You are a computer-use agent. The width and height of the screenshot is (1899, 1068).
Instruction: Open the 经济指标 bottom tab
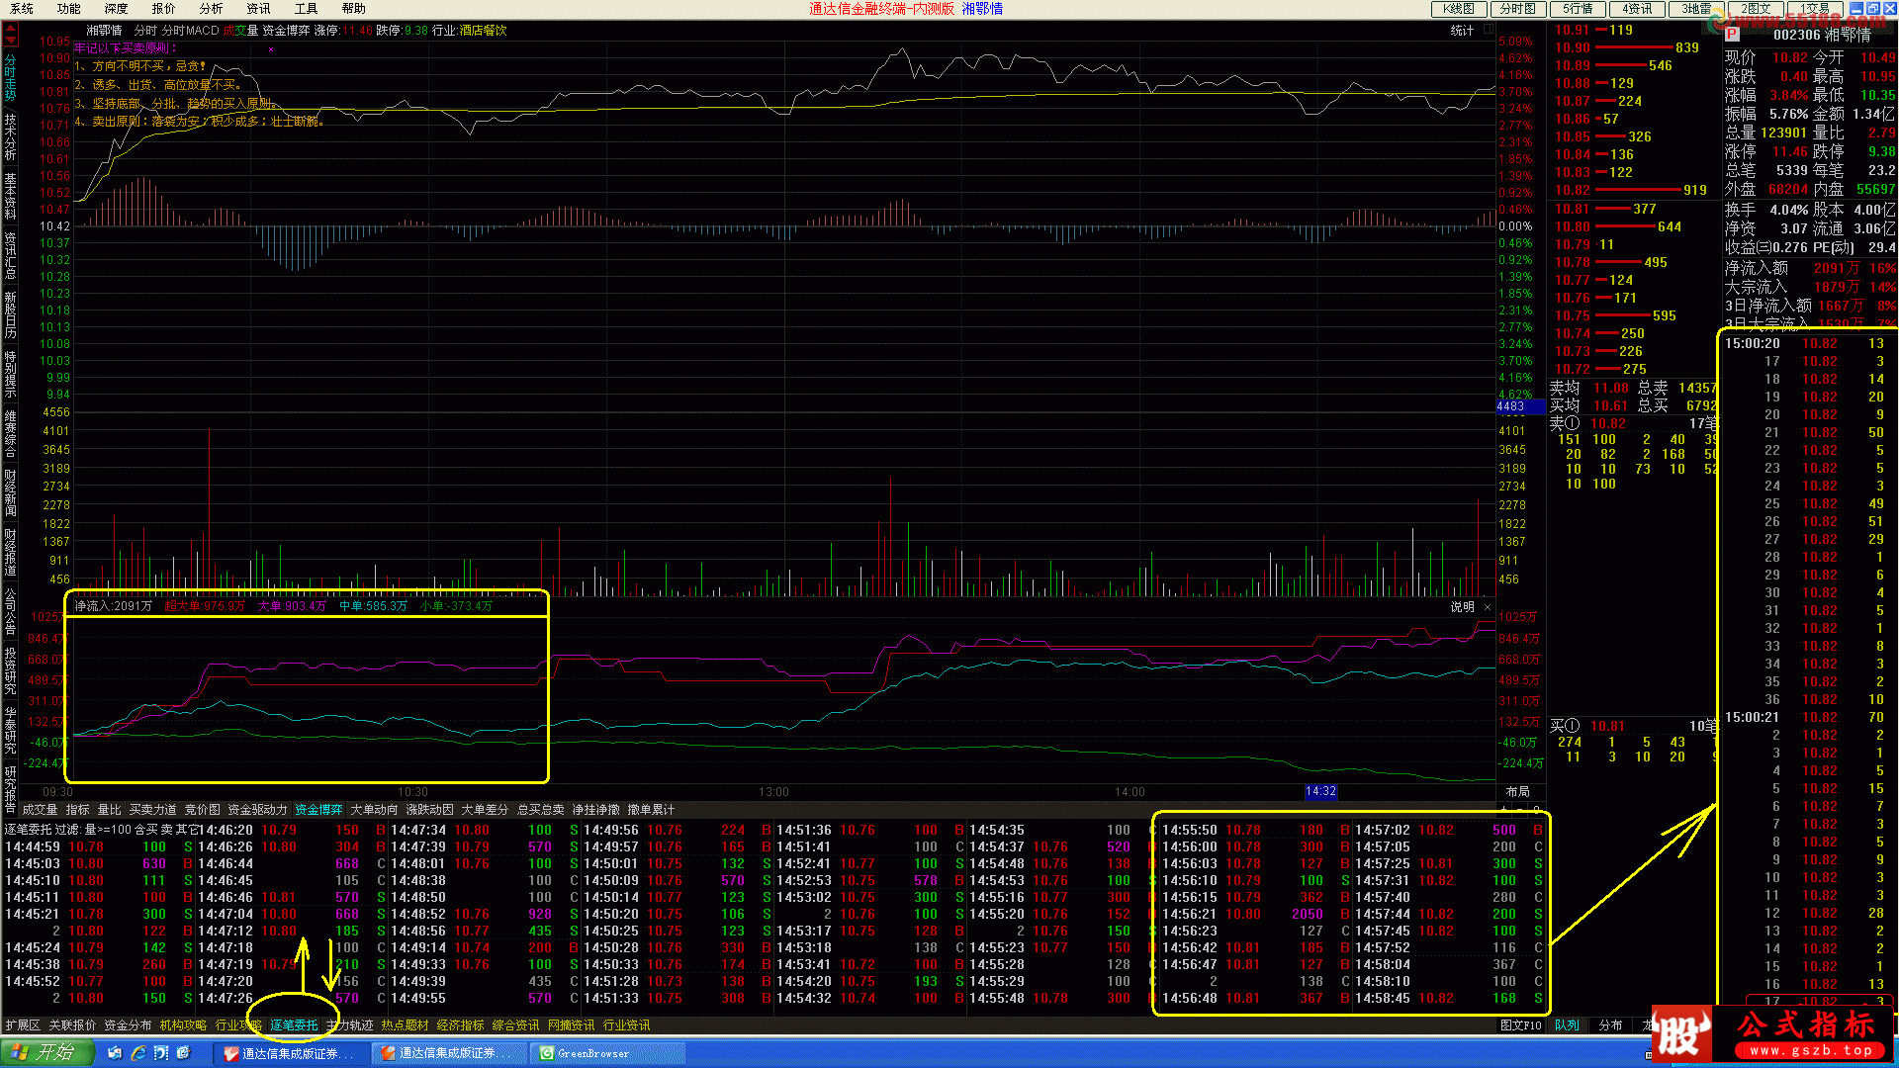pos(460,1025)
